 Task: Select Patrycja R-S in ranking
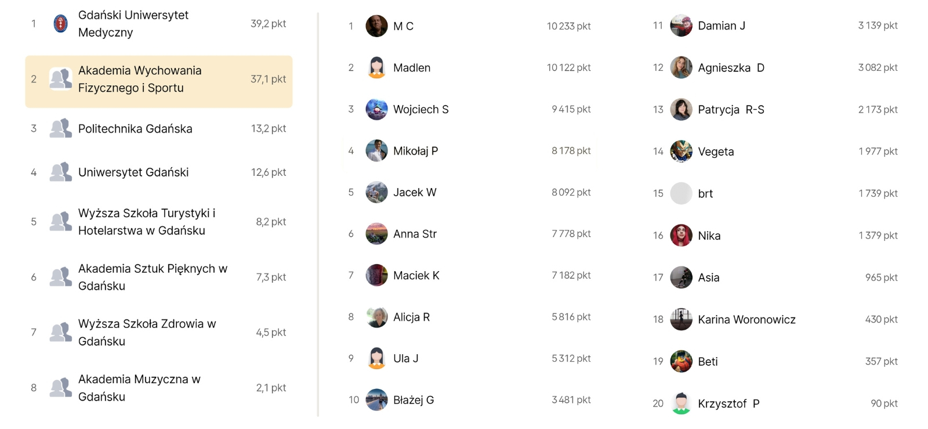click(731, 110)
